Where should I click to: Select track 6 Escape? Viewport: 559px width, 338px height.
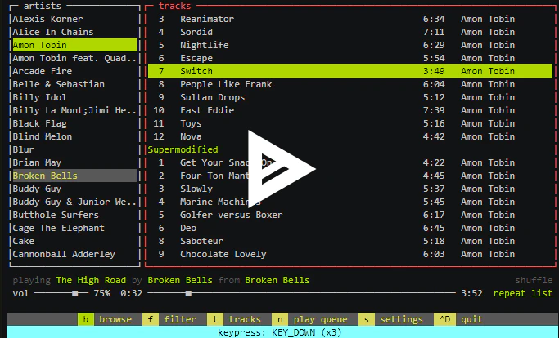[x=350, y=58]
